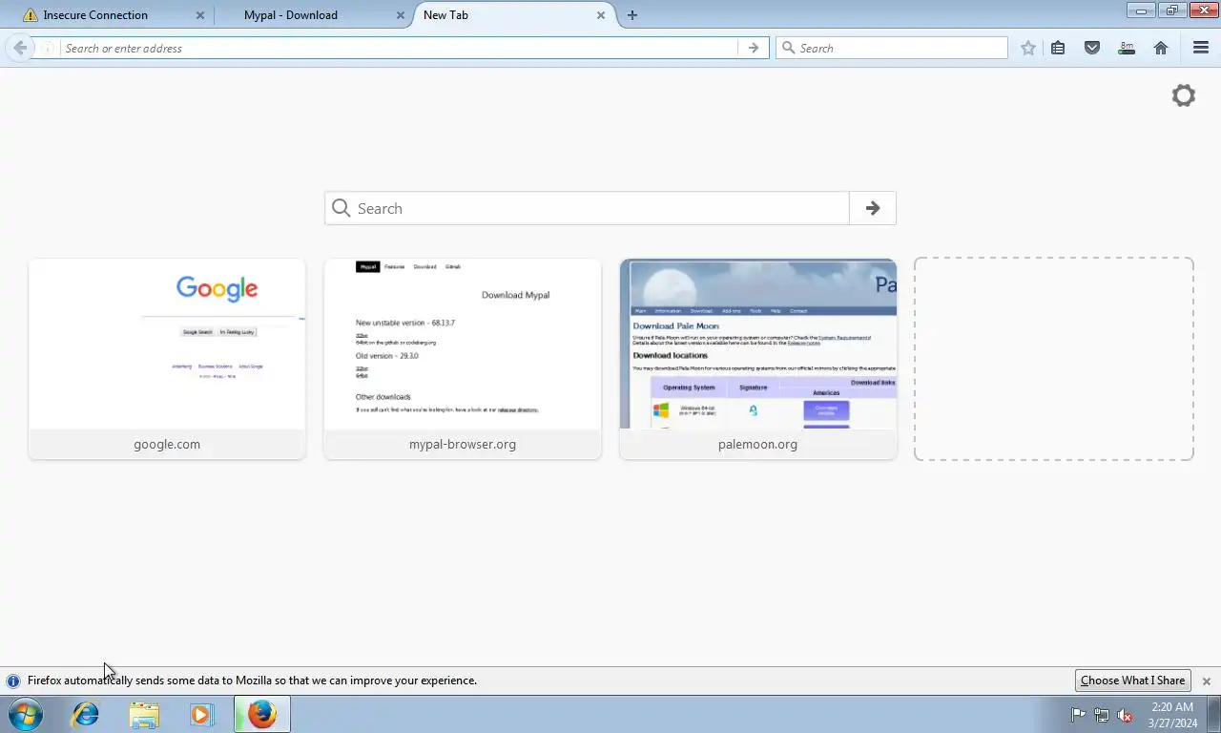This screenshot has height=733, width=1221.
Task: Close the Insecure Connection tab
Action: pos(200,15)
